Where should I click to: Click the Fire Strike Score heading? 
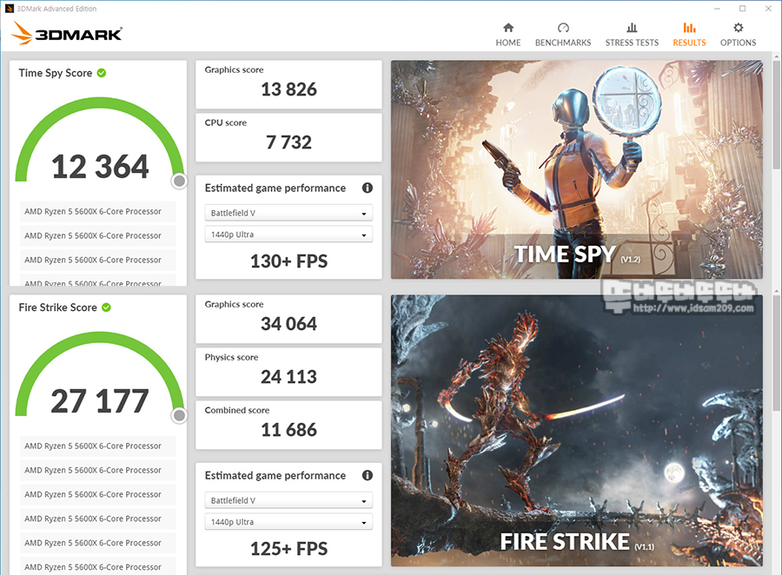[x=58, y=307]
